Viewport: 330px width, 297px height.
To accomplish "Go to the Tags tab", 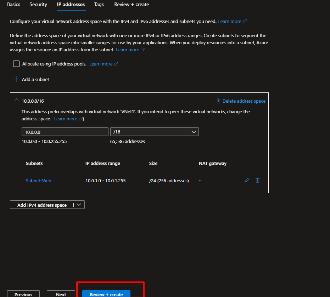I will 99,5.
